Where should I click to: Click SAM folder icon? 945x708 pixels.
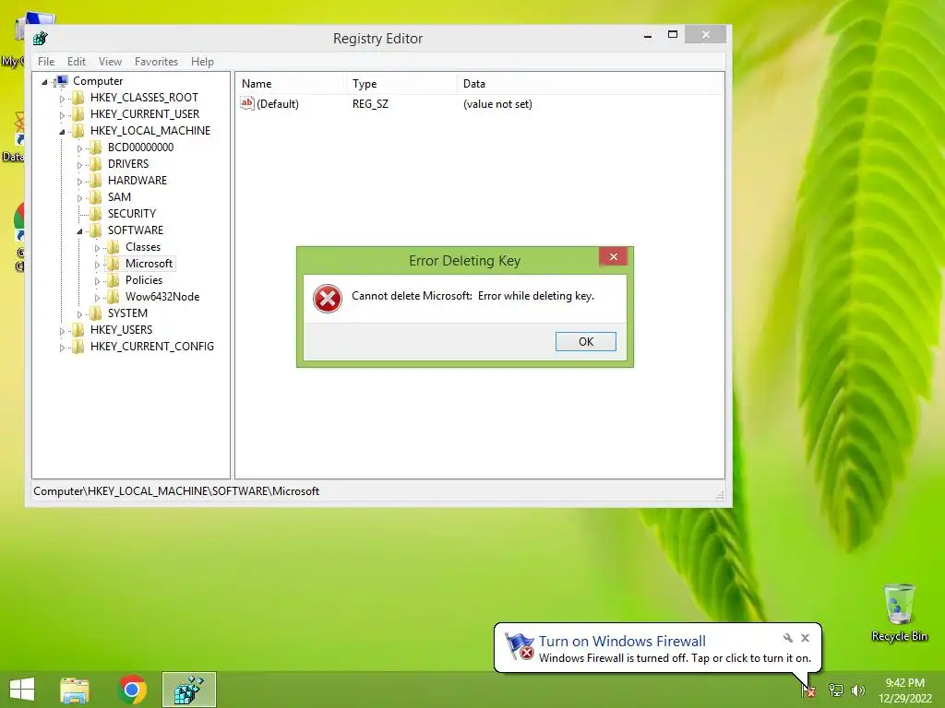click(95, 197)
